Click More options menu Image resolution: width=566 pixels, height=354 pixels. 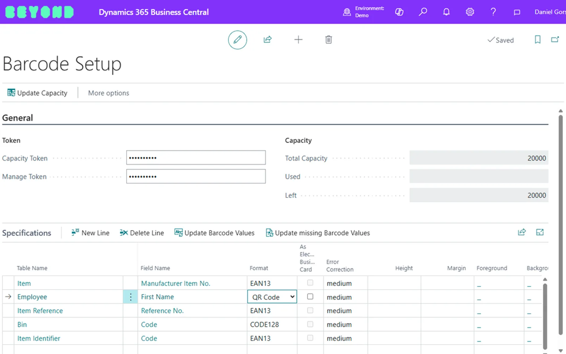pyautogui.click(x=109, y=93)
